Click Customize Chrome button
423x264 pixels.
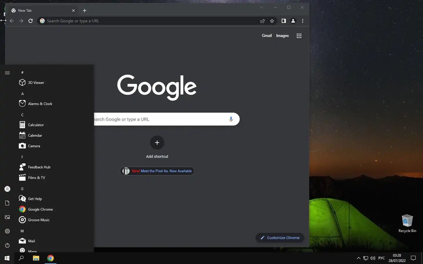point(280,238)
